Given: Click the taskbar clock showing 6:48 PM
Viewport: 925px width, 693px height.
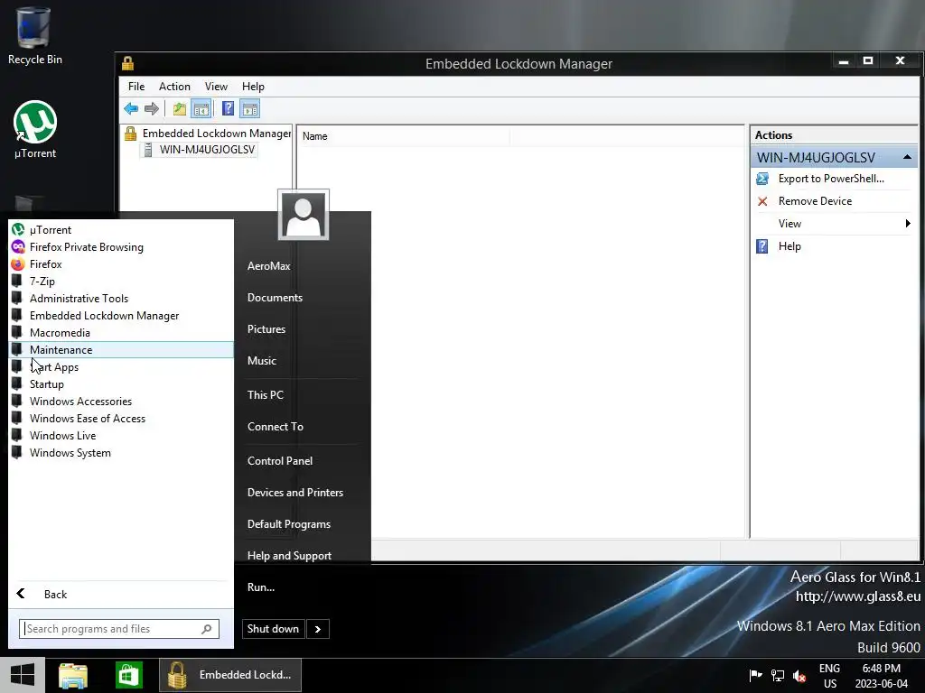Looking at the screenshot, I should click(x=882, y=676).
